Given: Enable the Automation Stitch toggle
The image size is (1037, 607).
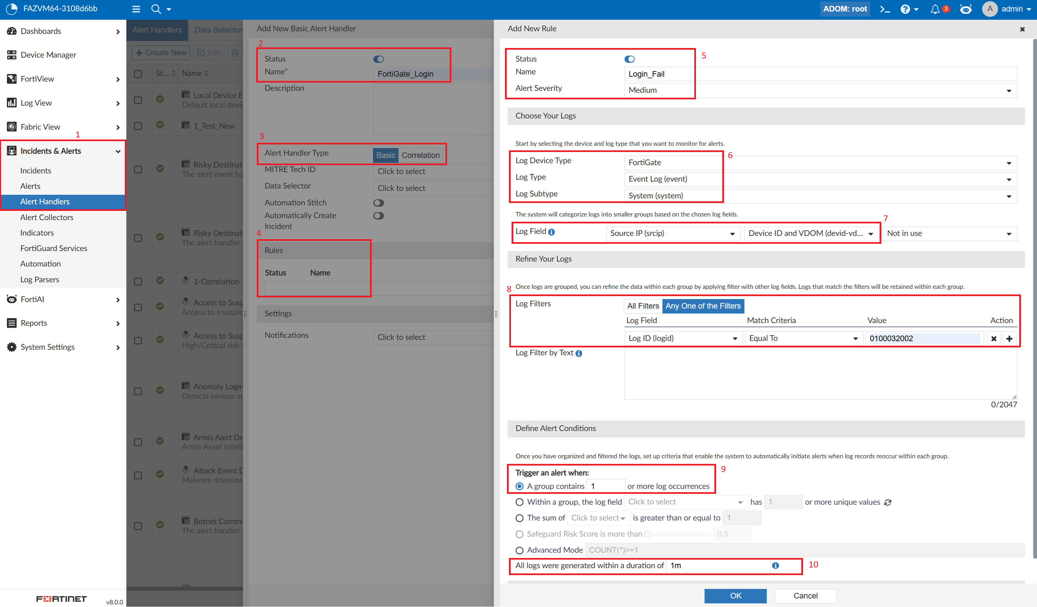Looking at the screenshot, I should coord(379,203).
